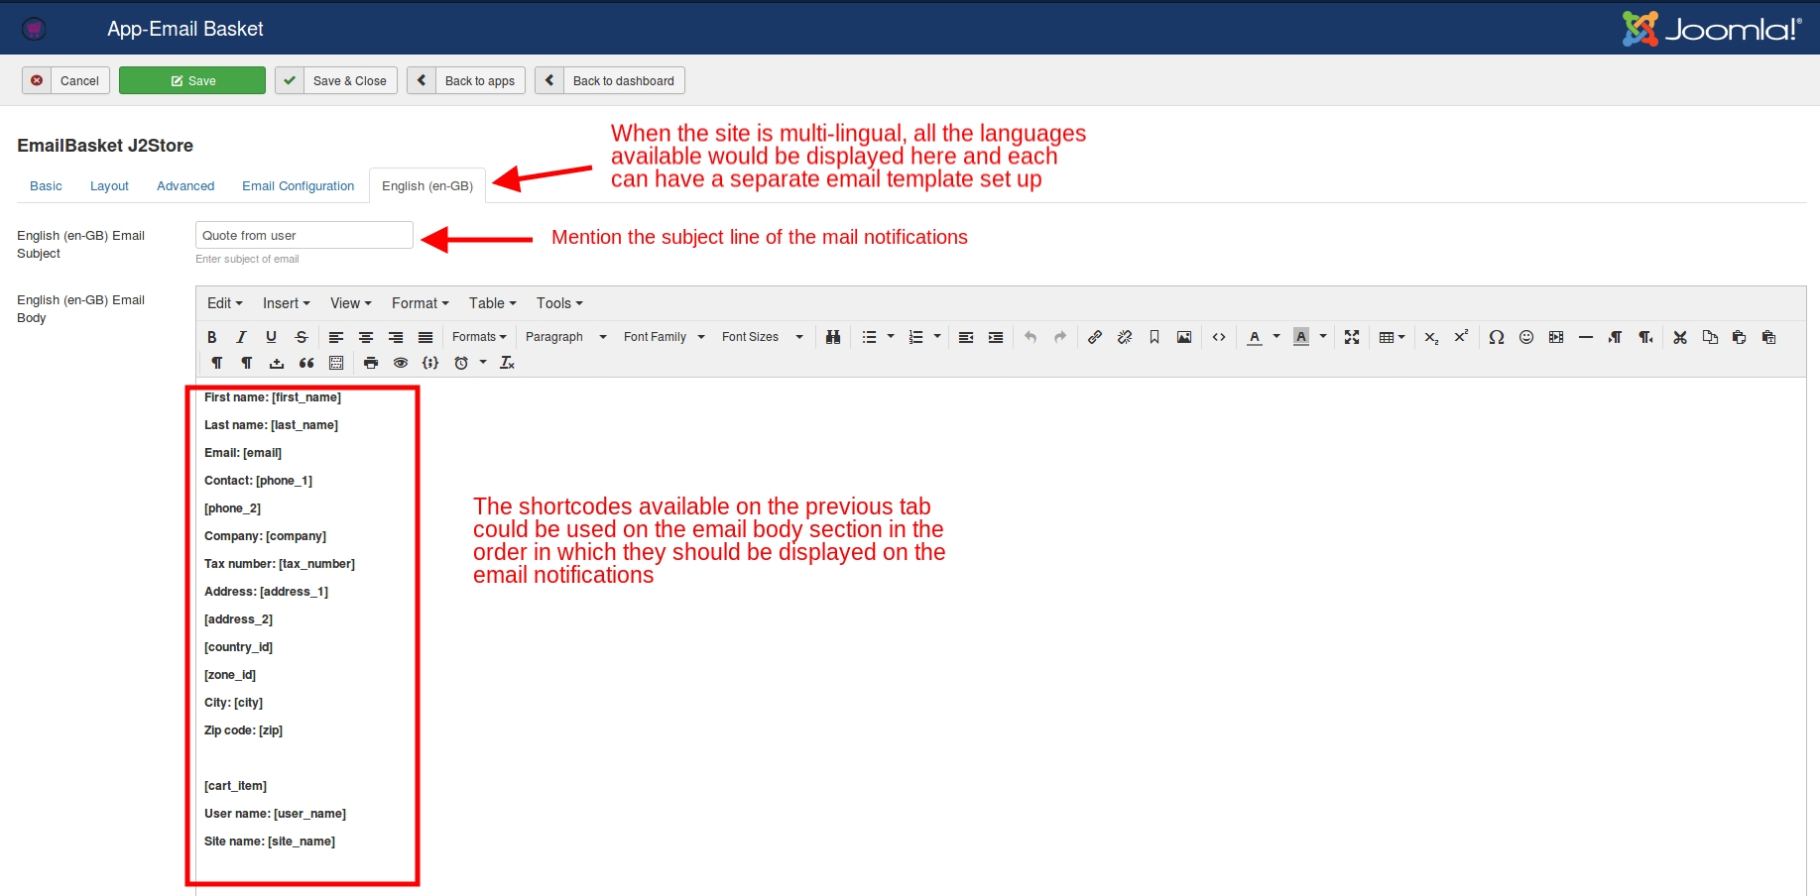Insert a special character with the Omega icon
The height and width of the screenshot is (896, 1820).
point(1497,337)
